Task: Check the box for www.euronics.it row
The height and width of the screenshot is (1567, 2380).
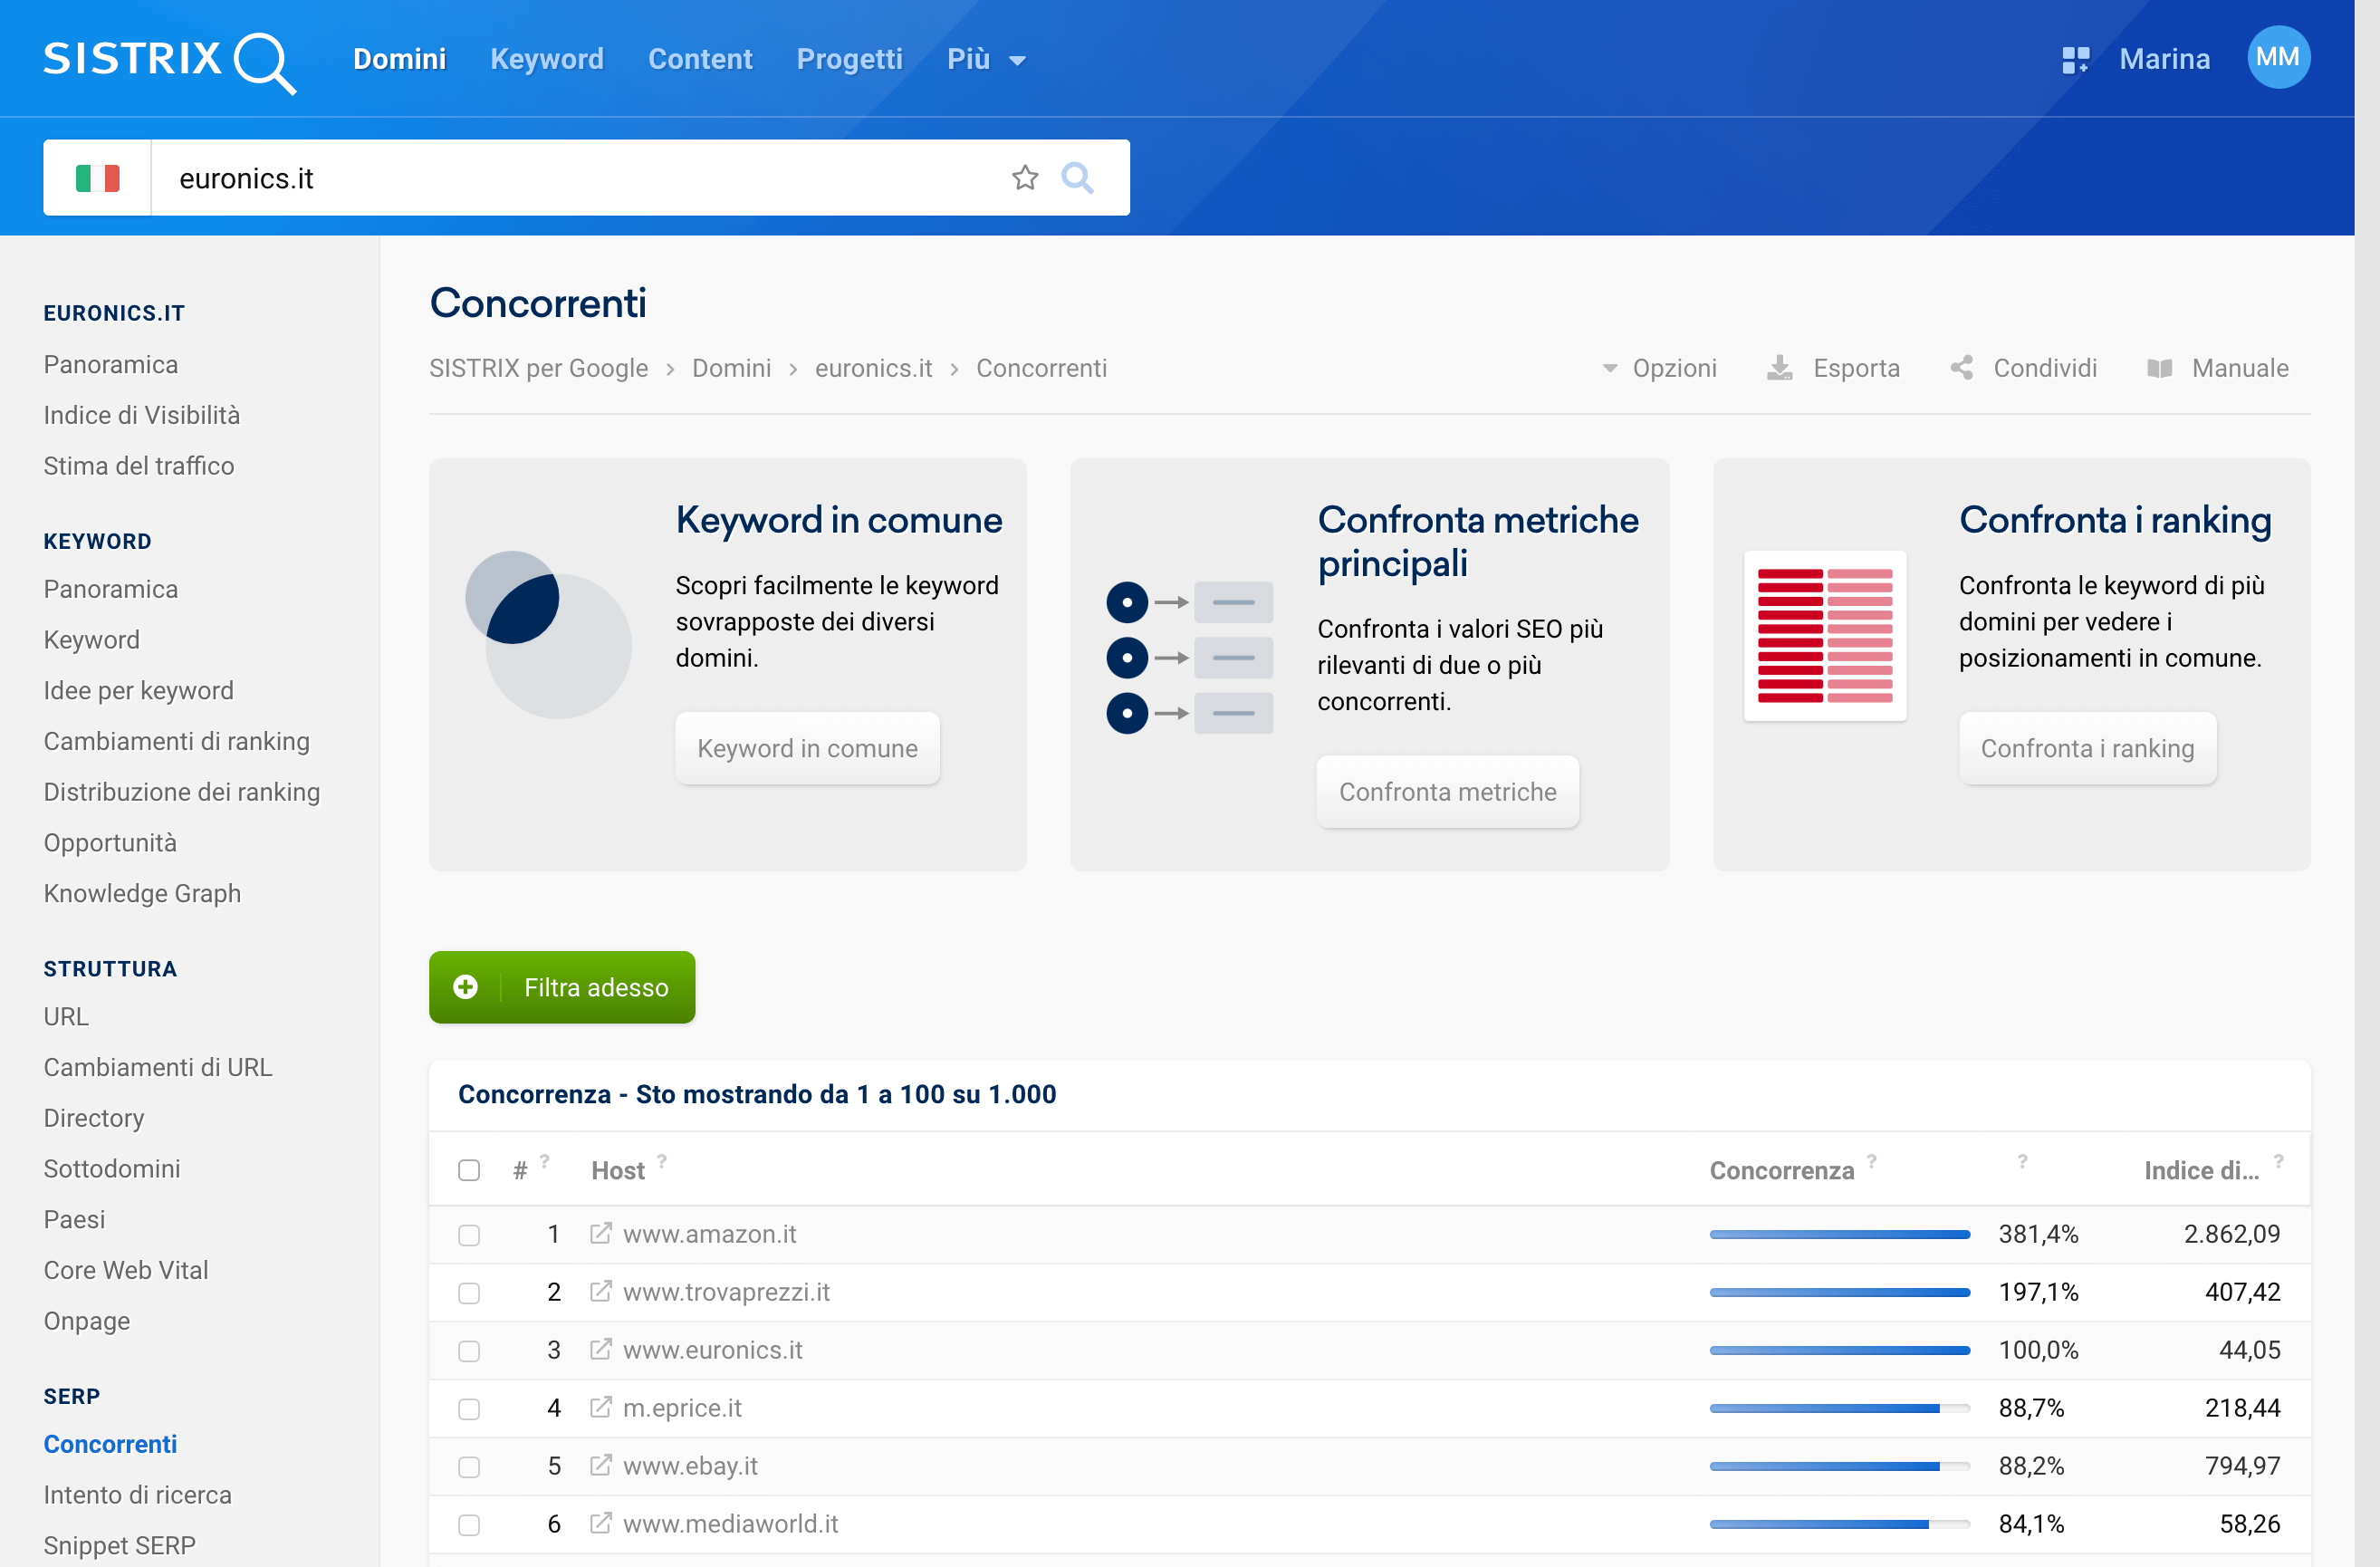Action: click(469, 1351)
